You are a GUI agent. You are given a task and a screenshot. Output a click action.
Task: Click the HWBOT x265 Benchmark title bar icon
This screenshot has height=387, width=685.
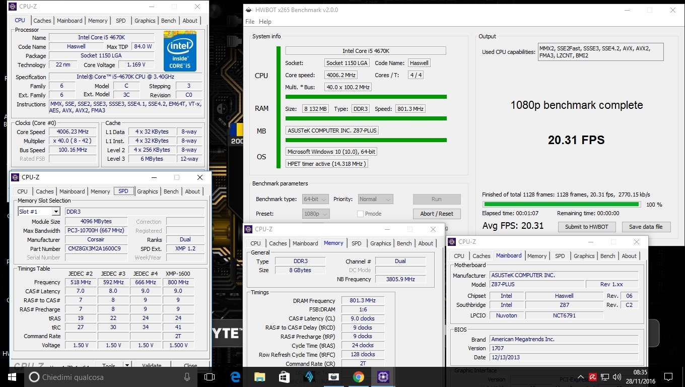point(250,10)
